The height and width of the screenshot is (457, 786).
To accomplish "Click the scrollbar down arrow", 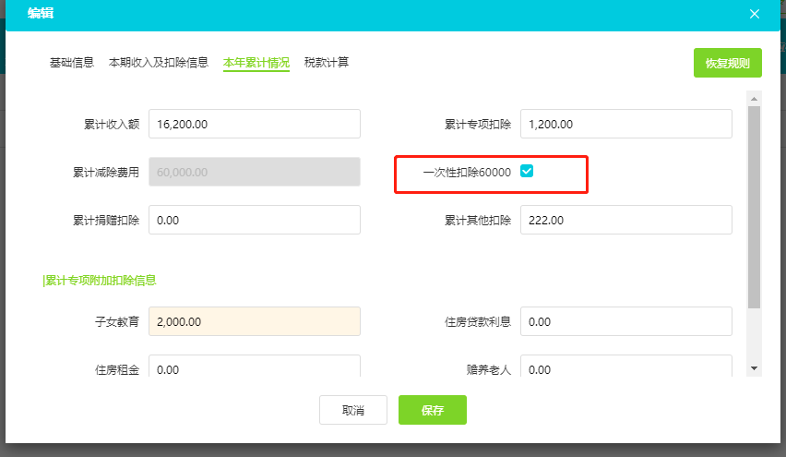I will tap(754, 368).
